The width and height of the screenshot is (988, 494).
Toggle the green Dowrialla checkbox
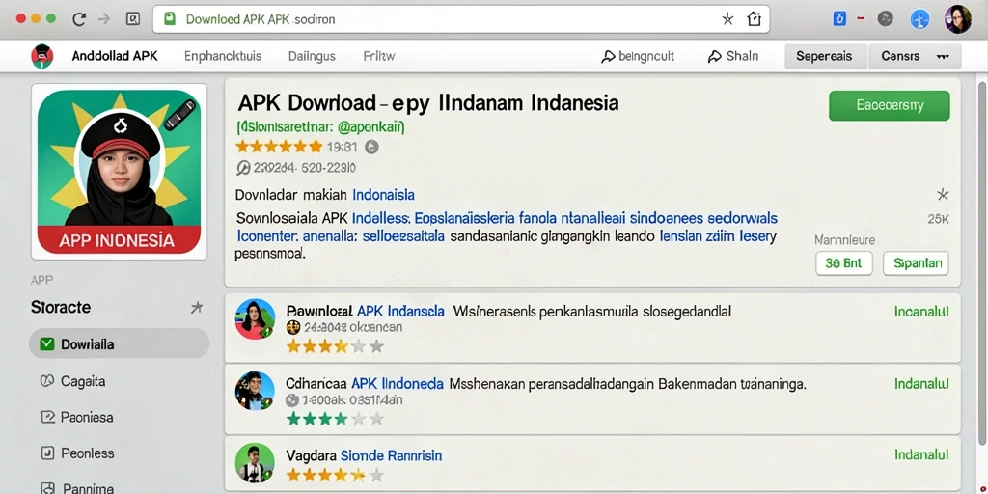tap(47, 344)
